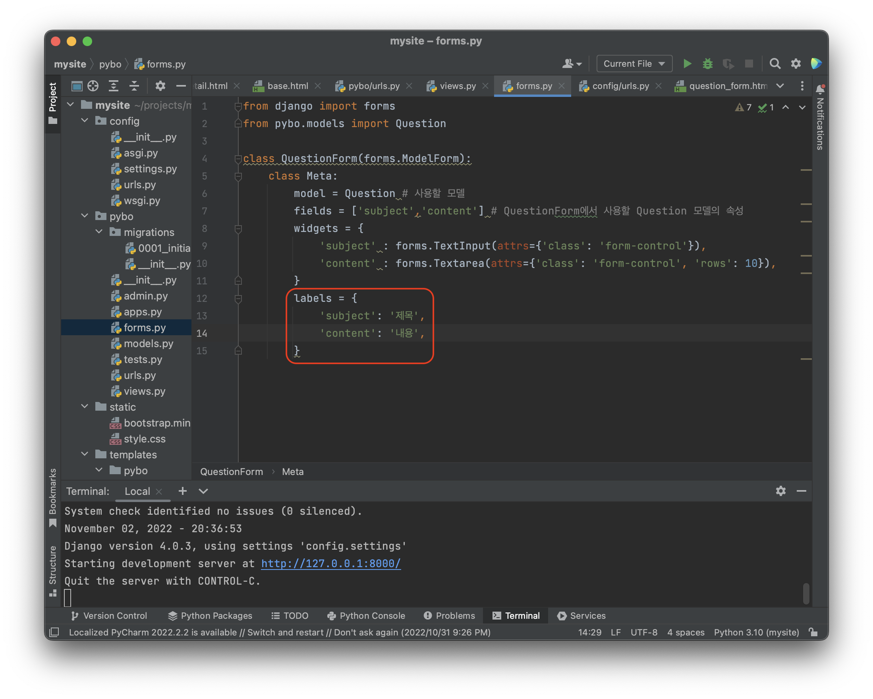The image size is (873, 699).
Task: Add new terminal session plus icon
Action: 183,491
